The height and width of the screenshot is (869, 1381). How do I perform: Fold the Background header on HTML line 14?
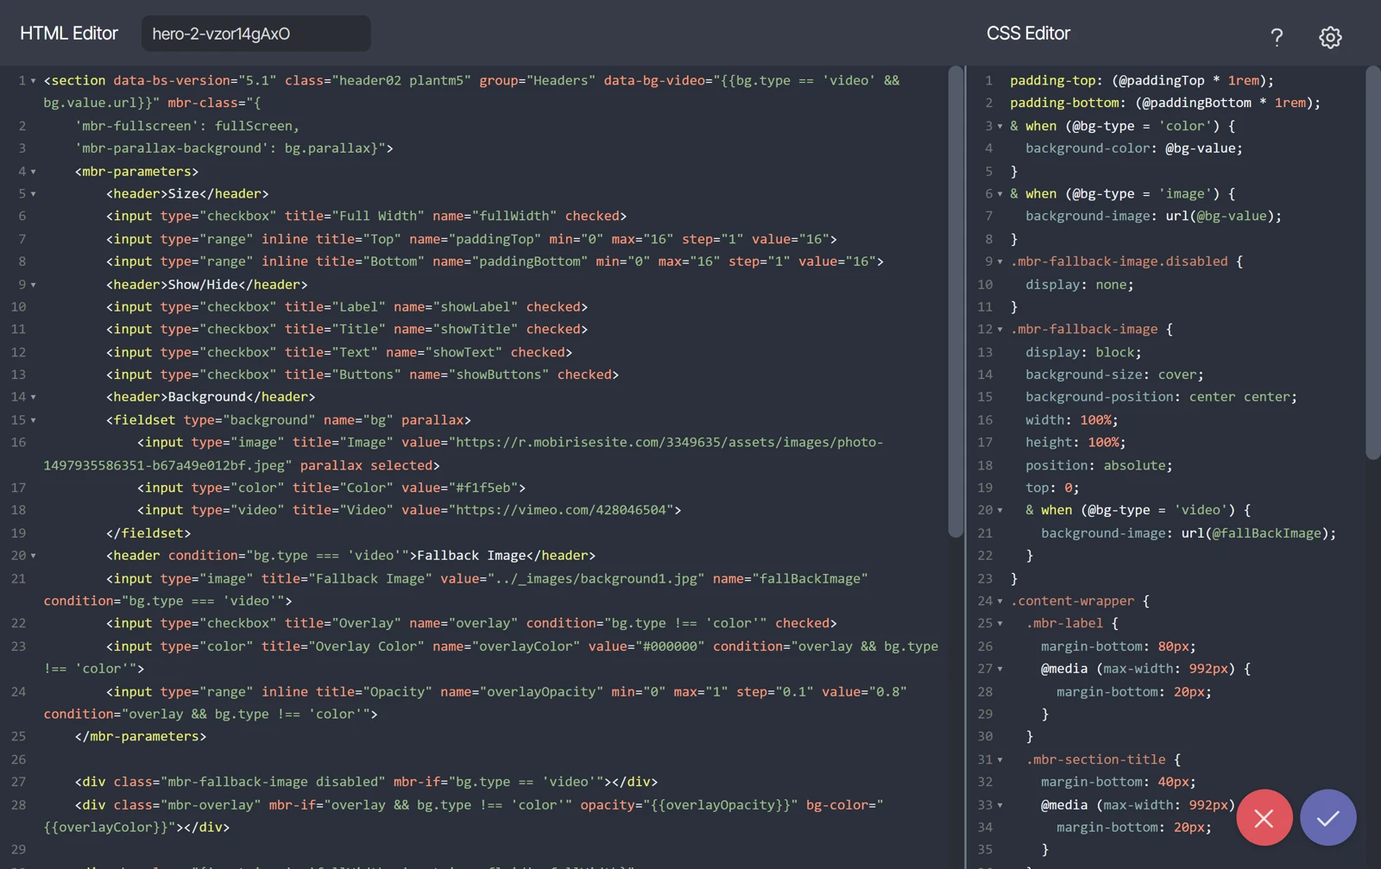tap(34, 397)
